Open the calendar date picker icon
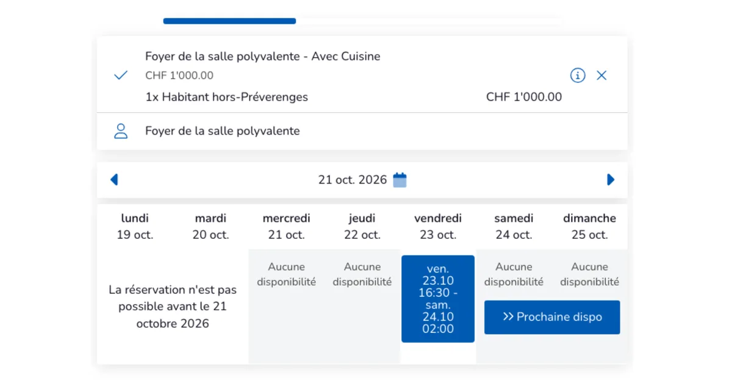The height and width of the screenshot is (384, 732). (x=400, y=180)
